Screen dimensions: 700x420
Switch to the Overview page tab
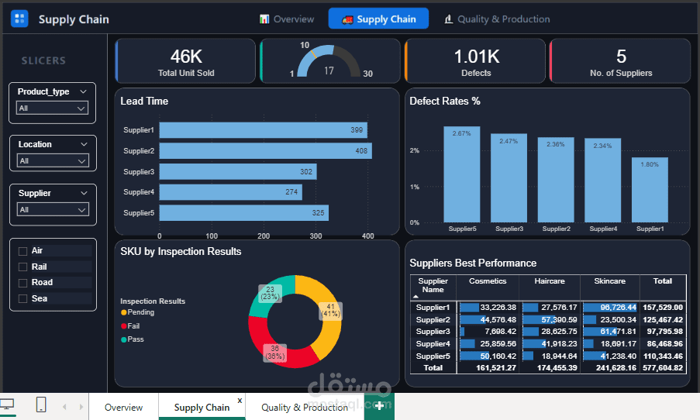[124, 407]
